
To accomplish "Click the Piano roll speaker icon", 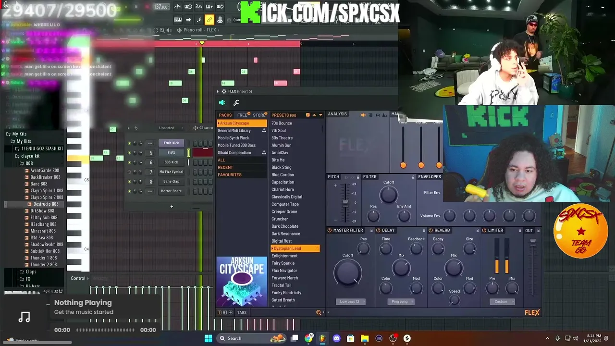I will pyautogui.click(x=179, y=30).
